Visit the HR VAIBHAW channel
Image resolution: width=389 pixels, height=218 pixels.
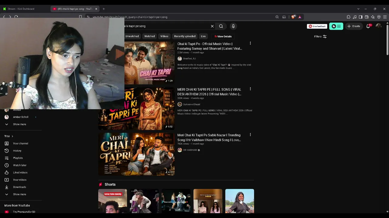click(190, 150)
